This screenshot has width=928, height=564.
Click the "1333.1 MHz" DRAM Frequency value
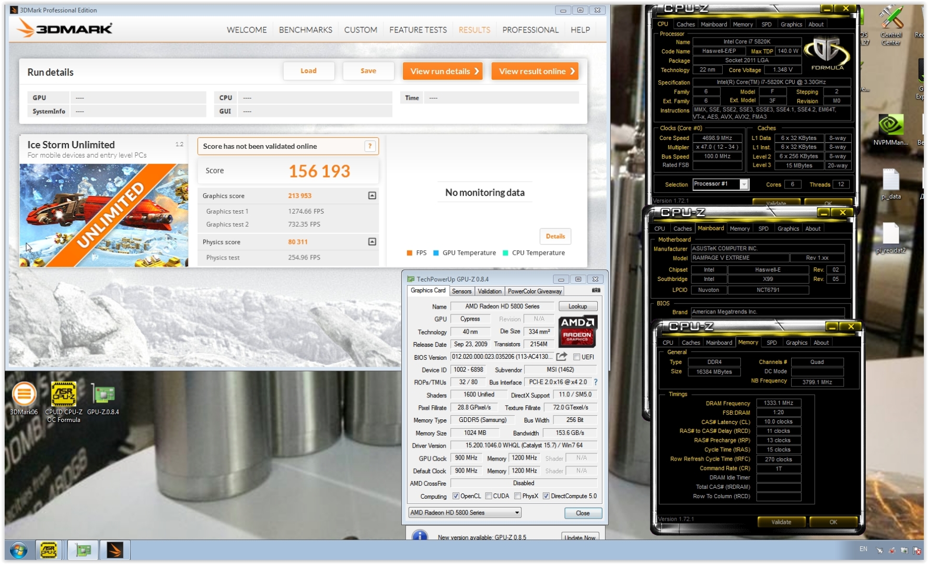[x=779, y=403]
